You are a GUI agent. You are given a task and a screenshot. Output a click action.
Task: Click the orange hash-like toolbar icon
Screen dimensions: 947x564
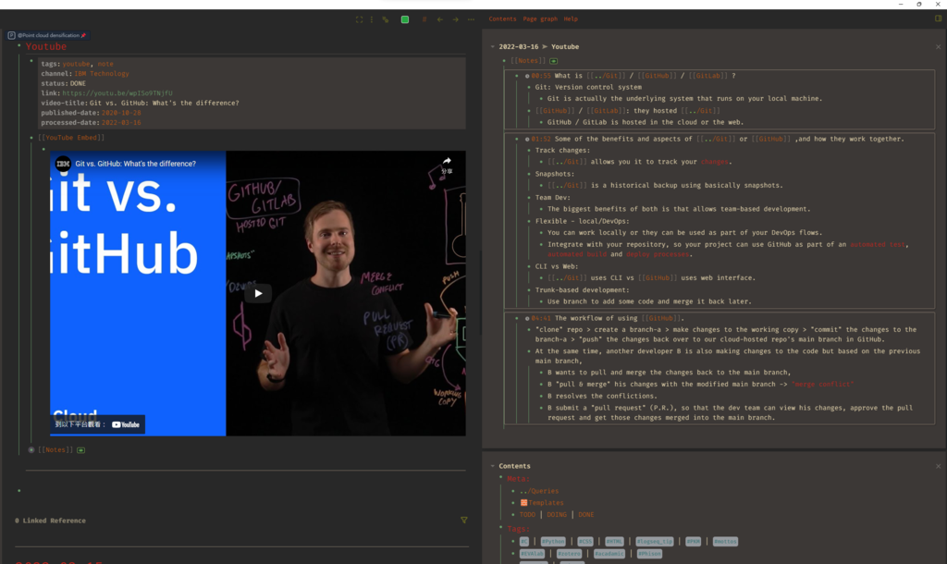424,19
